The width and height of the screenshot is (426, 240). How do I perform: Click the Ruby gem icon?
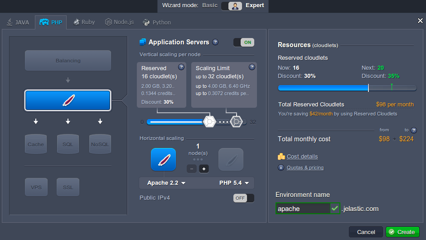point(76,22)
